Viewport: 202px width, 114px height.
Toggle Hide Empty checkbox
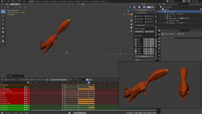tap(146, 16)
